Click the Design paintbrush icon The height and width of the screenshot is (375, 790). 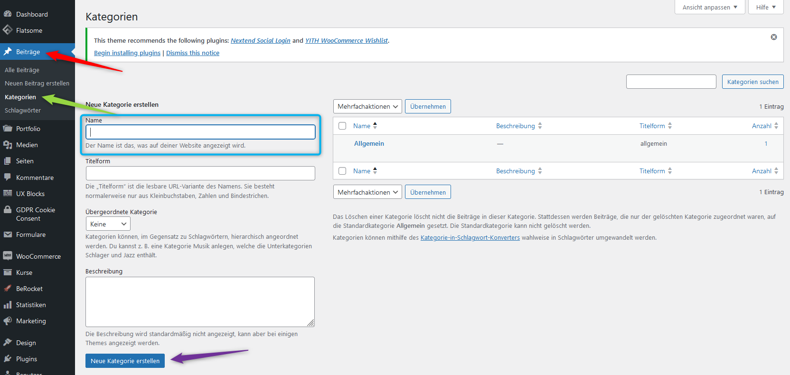[8, 343]
